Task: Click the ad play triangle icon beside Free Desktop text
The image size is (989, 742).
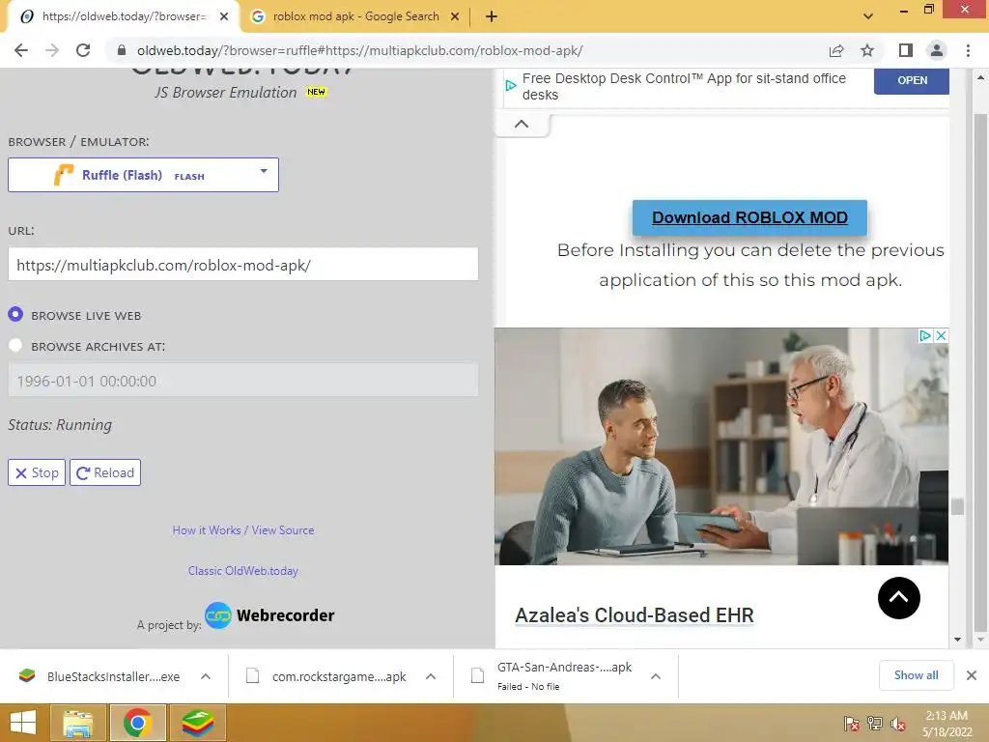Action: click(x=511, y=85)
